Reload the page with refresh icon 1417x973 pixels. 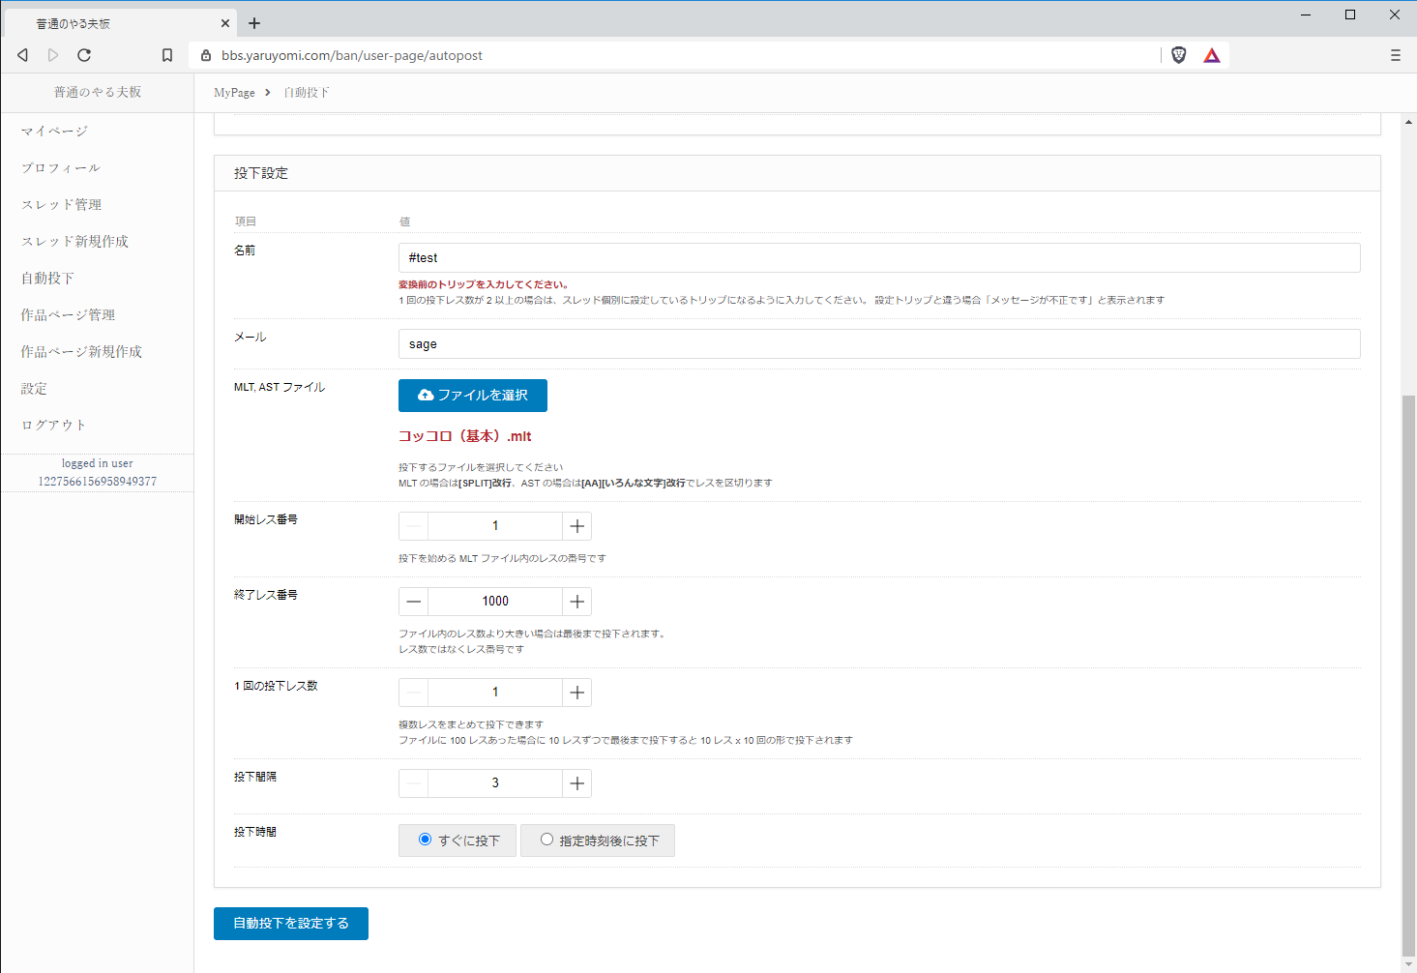tap(84, 55)
